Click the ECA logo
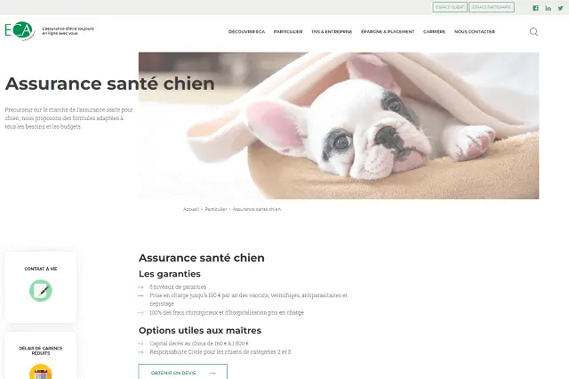The height and width of the screenshot is (379, 569). (20, 30)
